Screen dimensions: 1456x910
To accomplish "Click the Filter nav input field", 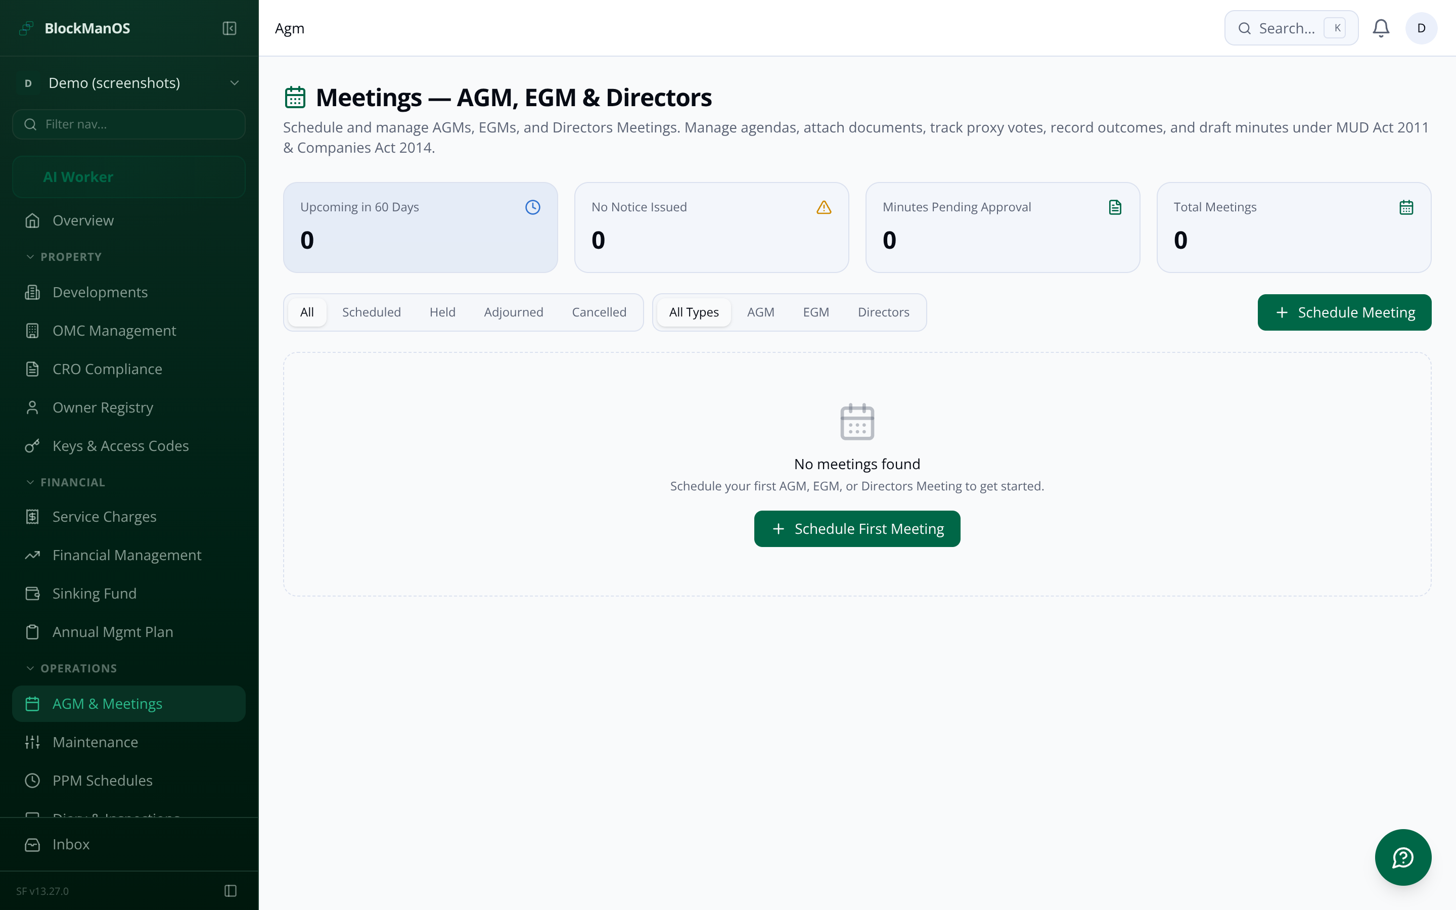I will click(x=129, y=124).
